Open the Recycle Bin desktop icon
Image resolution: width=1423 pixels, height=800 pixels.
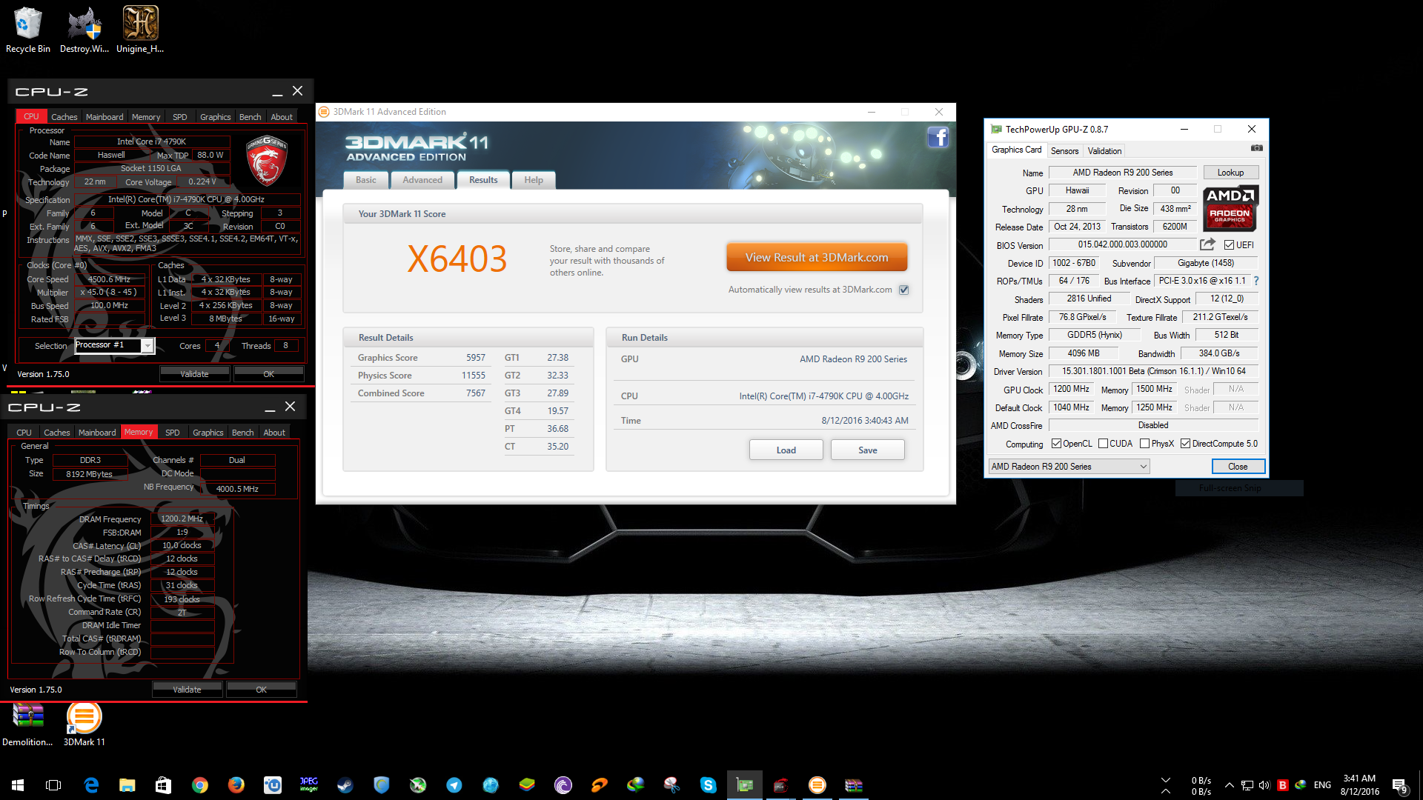28,30
